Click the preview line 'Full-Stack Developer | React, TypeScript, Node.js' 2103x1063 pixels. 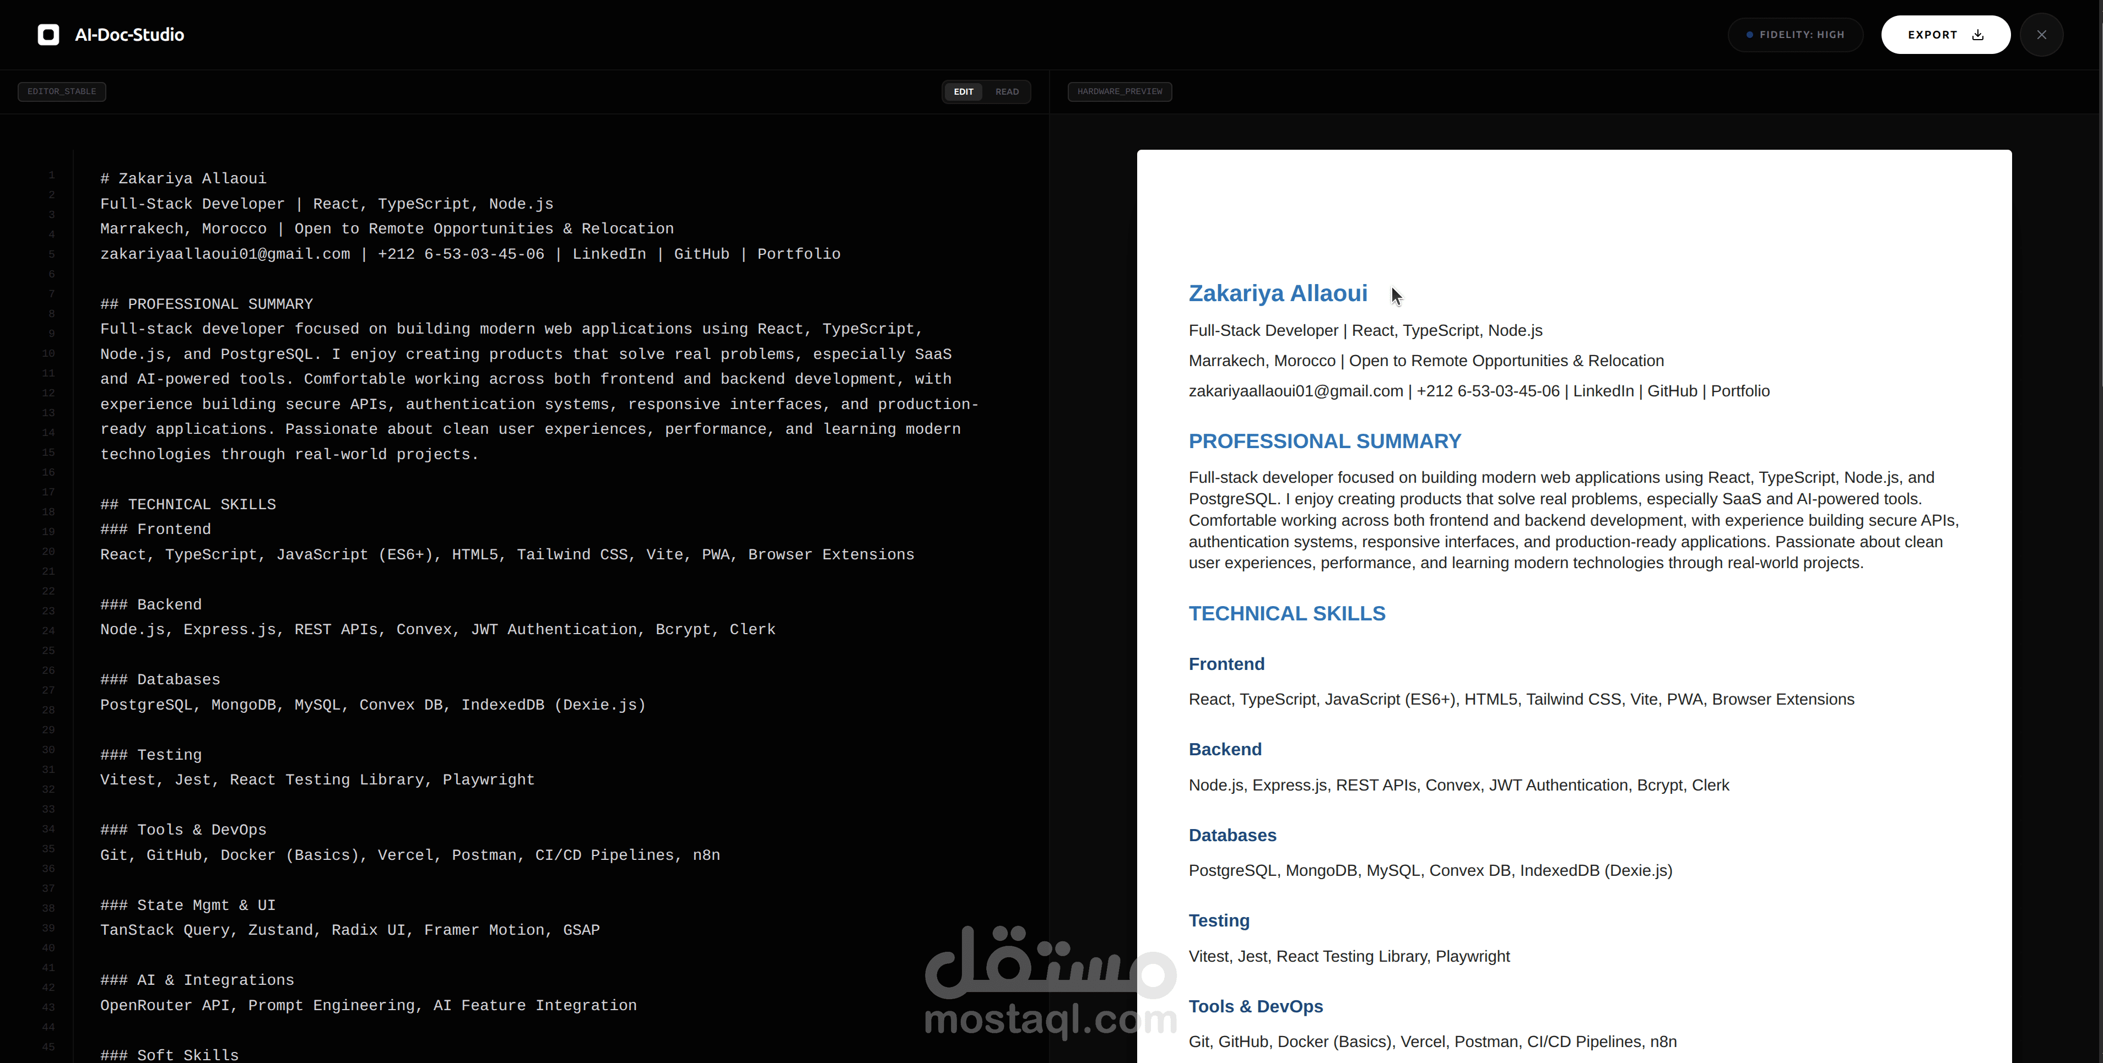(x=1365, y=330)
